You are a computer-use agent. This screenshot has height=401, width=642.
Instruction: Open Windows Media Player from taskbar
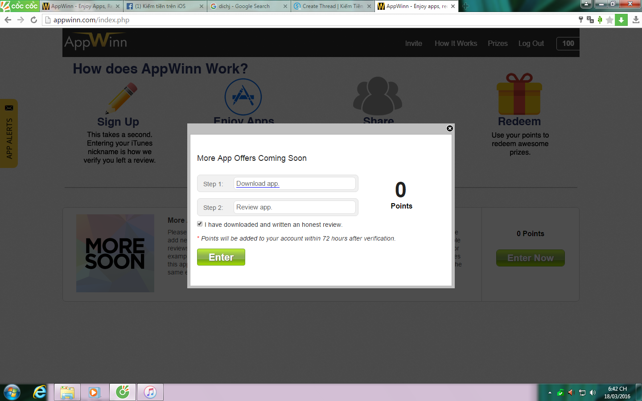point(95,392)
